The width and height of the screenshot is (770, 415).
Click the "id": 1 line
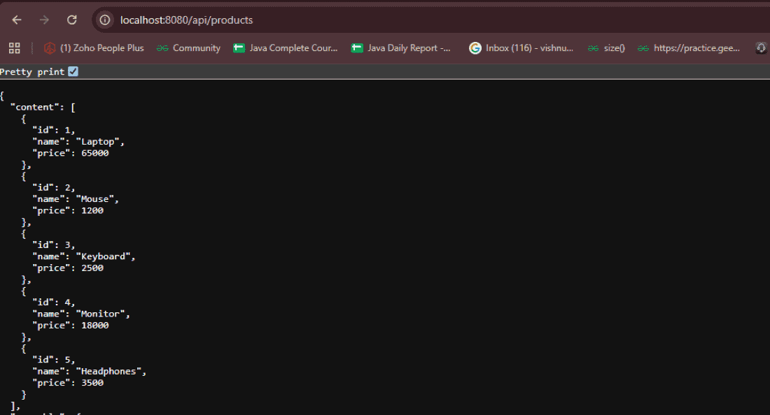pyautogui.click(x=53, y=131)
